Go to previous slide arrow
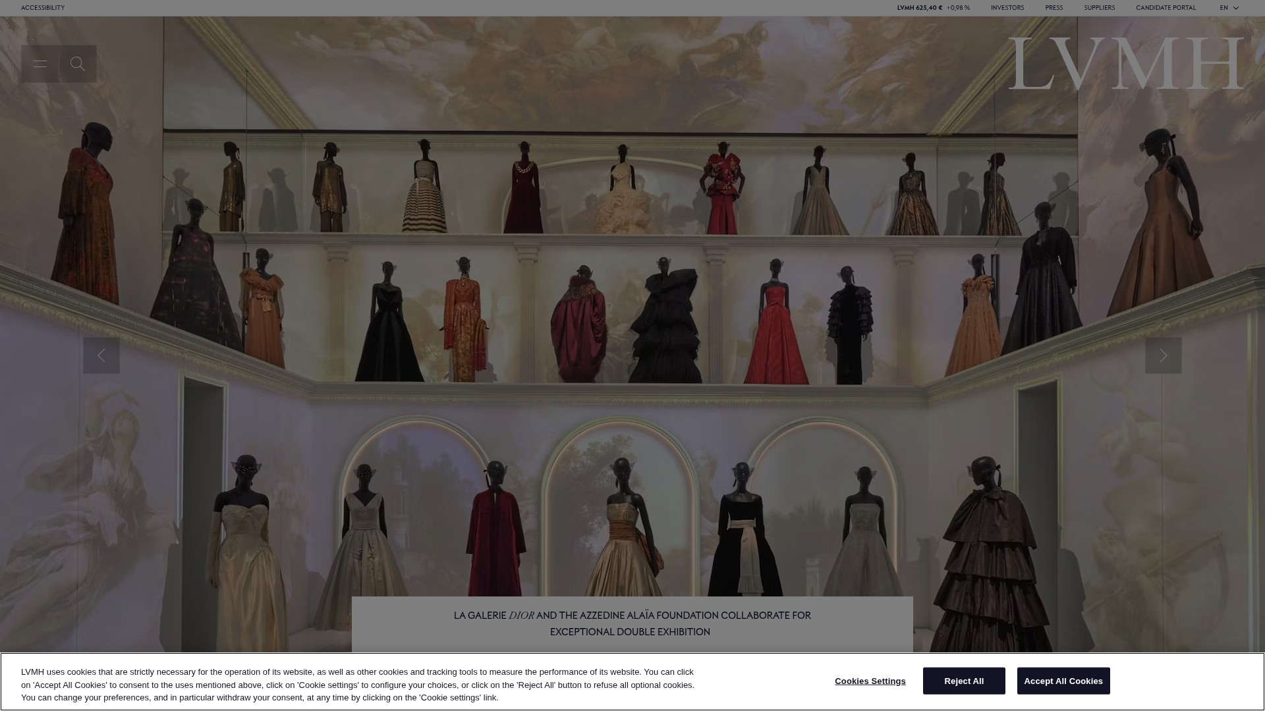Screen dimensions: 1265x711 101,355
